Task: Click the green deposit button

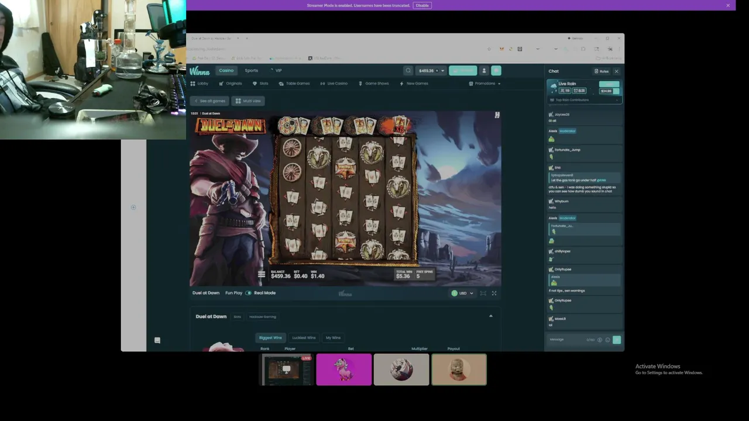Action: tap(463, 71)
